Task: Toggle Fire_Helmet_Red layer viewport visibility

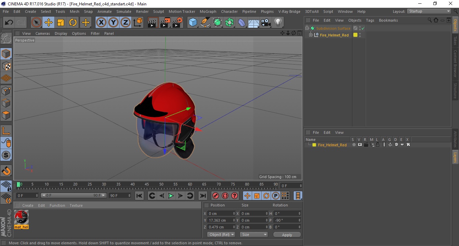Action: pos(360,145)
